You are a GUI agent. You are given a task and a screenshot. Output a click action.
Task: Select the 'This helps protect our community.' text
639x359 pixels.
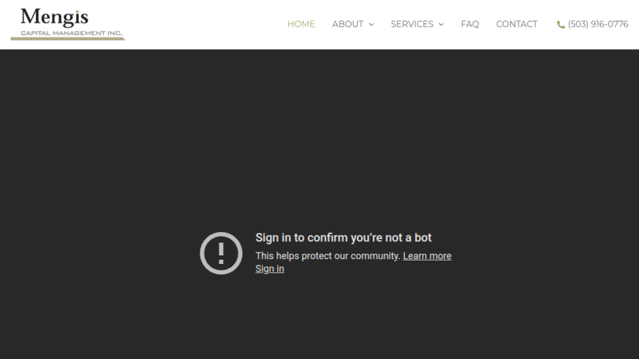click(327, 256)
